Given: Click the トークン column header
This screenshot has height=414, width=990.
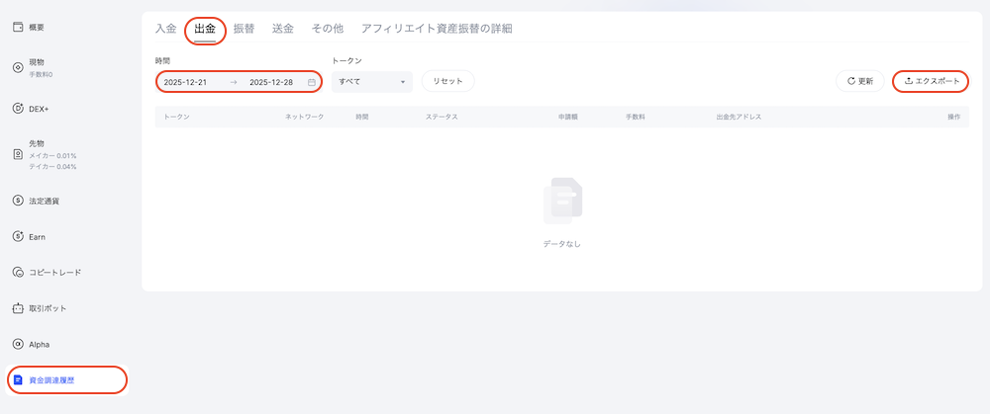Looking at the screenshot, I should coord(177,118).
